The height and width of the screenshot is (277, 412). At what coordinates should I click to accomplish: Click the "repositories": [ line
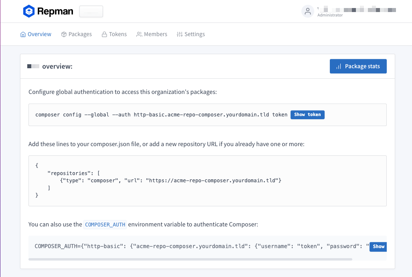point(74,173)
